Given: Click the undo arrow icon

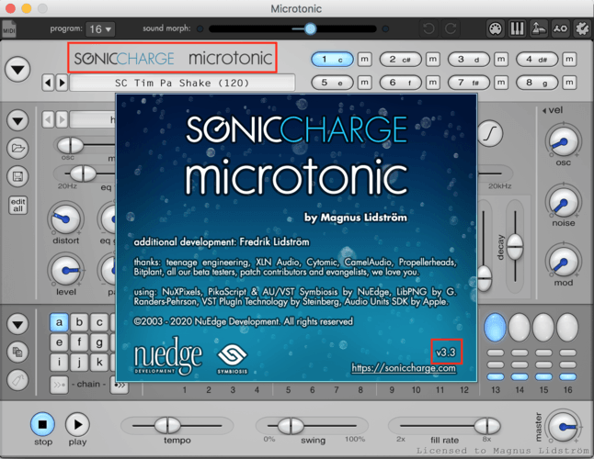Looking at the screenshot, I should [428, 28].
